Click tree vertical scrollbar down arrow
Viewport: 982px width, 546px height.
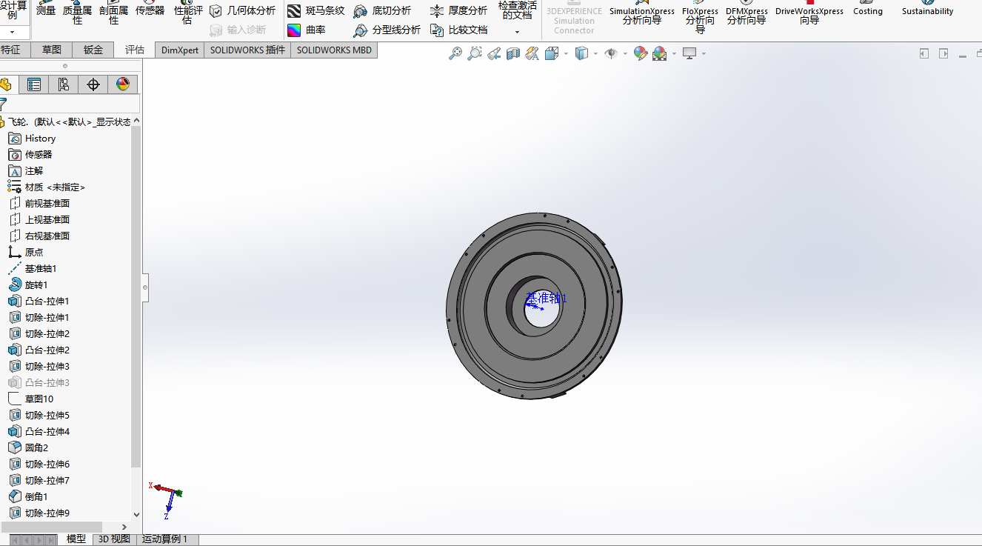(136, 514)
